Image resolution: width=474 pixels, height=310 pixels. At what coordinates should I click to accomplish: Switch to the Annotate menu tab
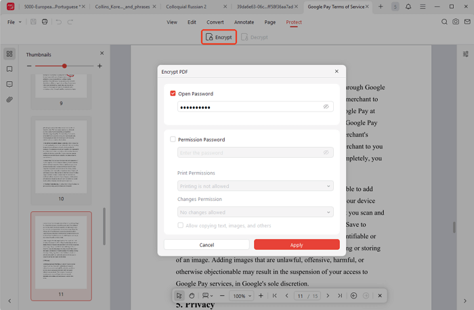point(244,22)
